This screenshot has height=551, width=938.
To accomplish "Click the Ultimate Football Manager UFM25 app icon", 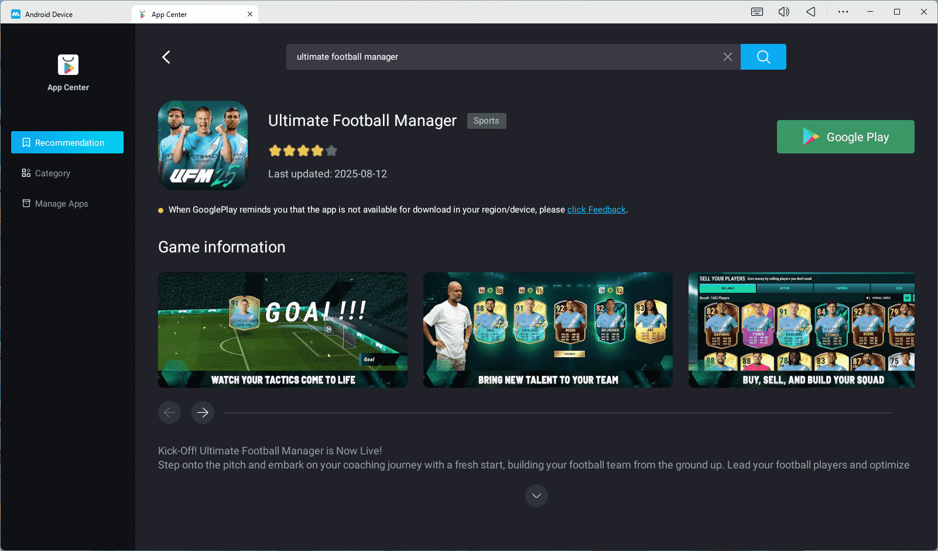I will 203,145.
